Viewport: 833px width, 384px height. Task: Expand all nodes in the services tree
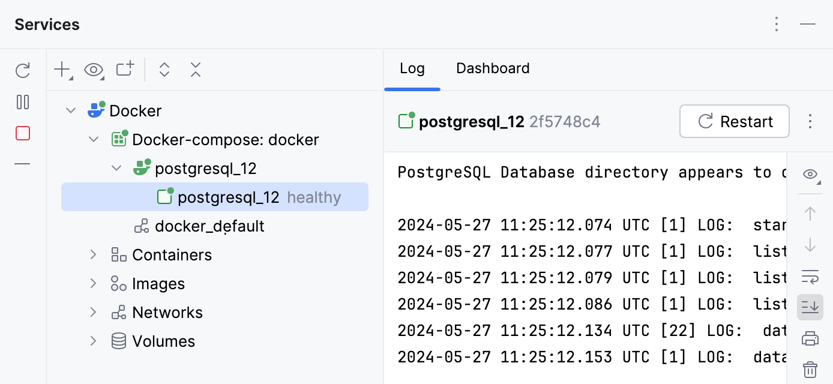point(164,70)
